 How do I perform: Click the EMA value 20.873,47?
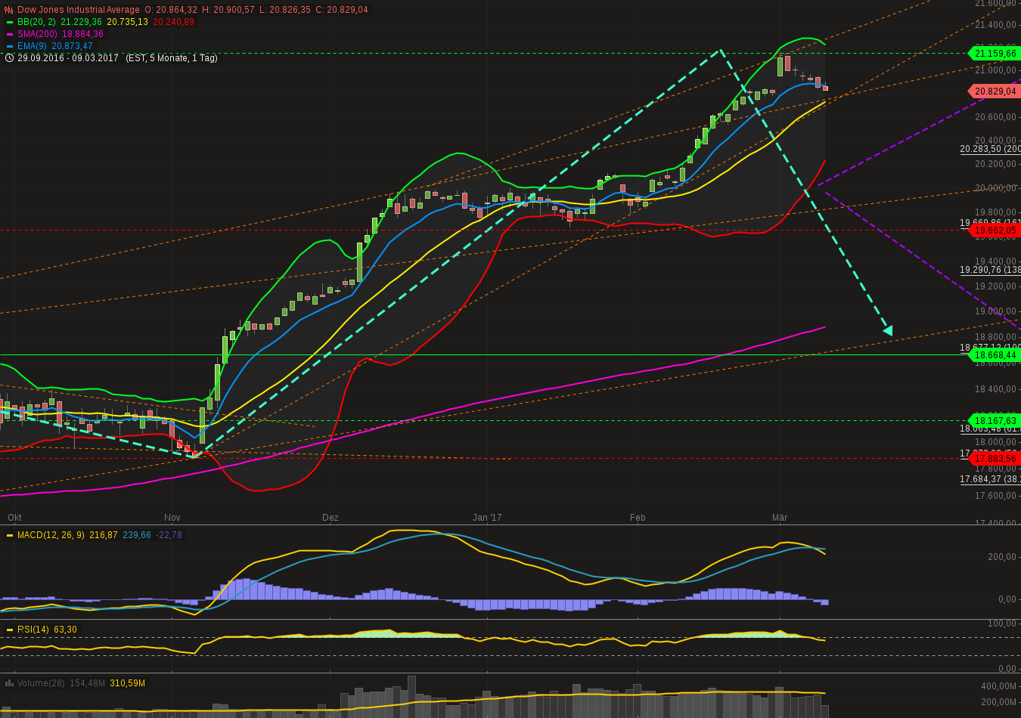(73, 46)
